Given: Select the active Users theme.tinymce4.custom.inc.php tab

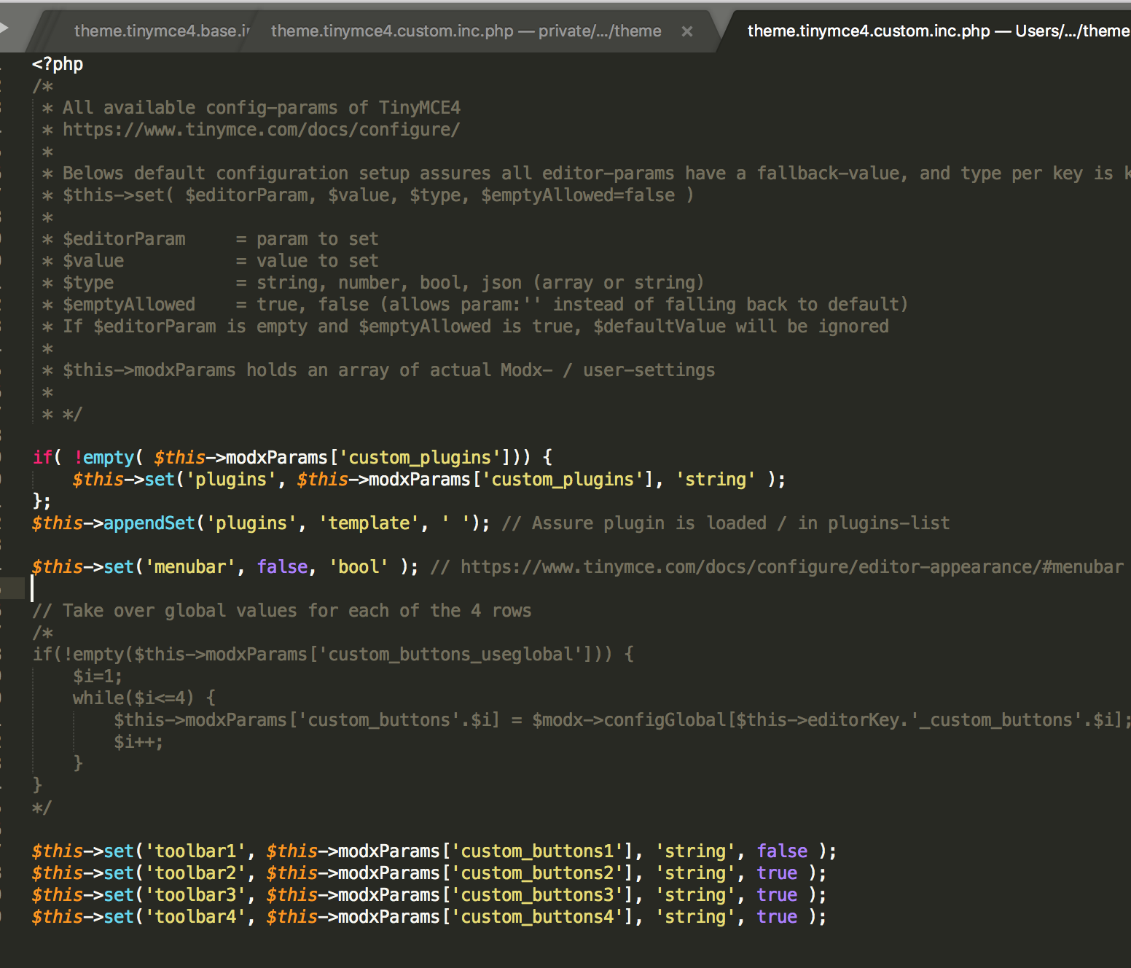Looking at the screenshot, I should (x=933, y=31).
